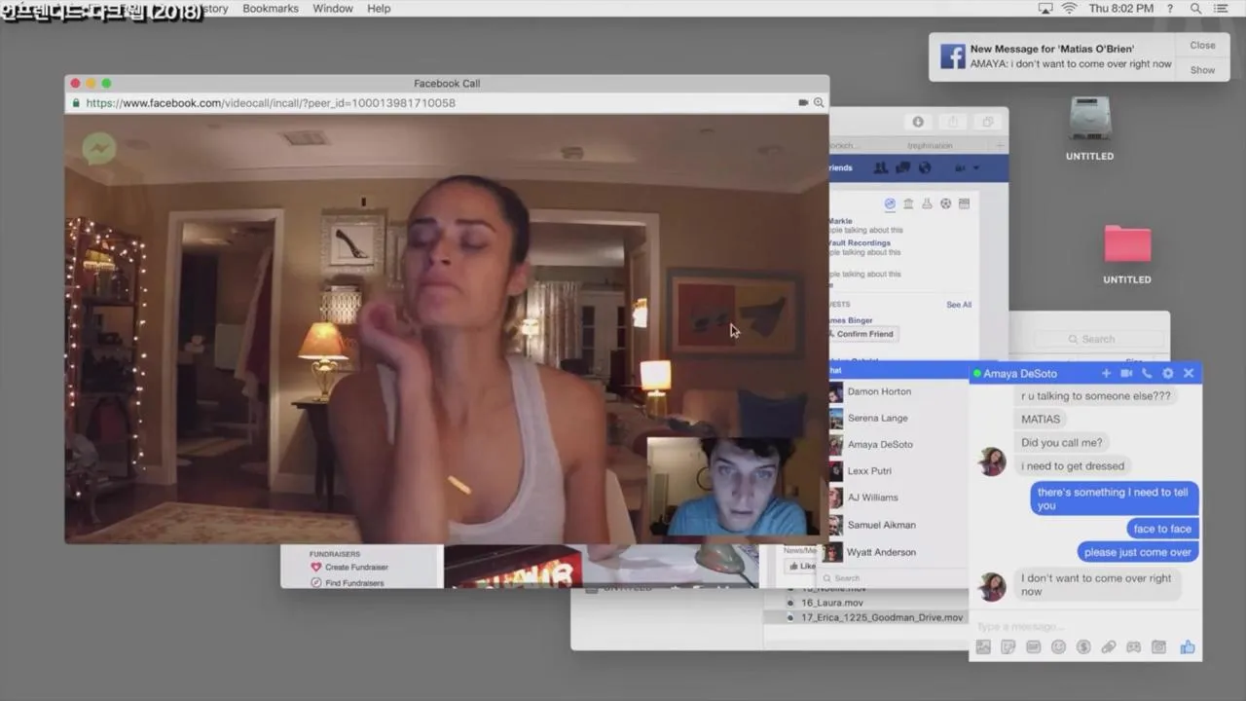Open Notification Center in menu bar
The width and height of the screenshot is (1246, 701).
pyautogui.click(x=1221, y=8)
